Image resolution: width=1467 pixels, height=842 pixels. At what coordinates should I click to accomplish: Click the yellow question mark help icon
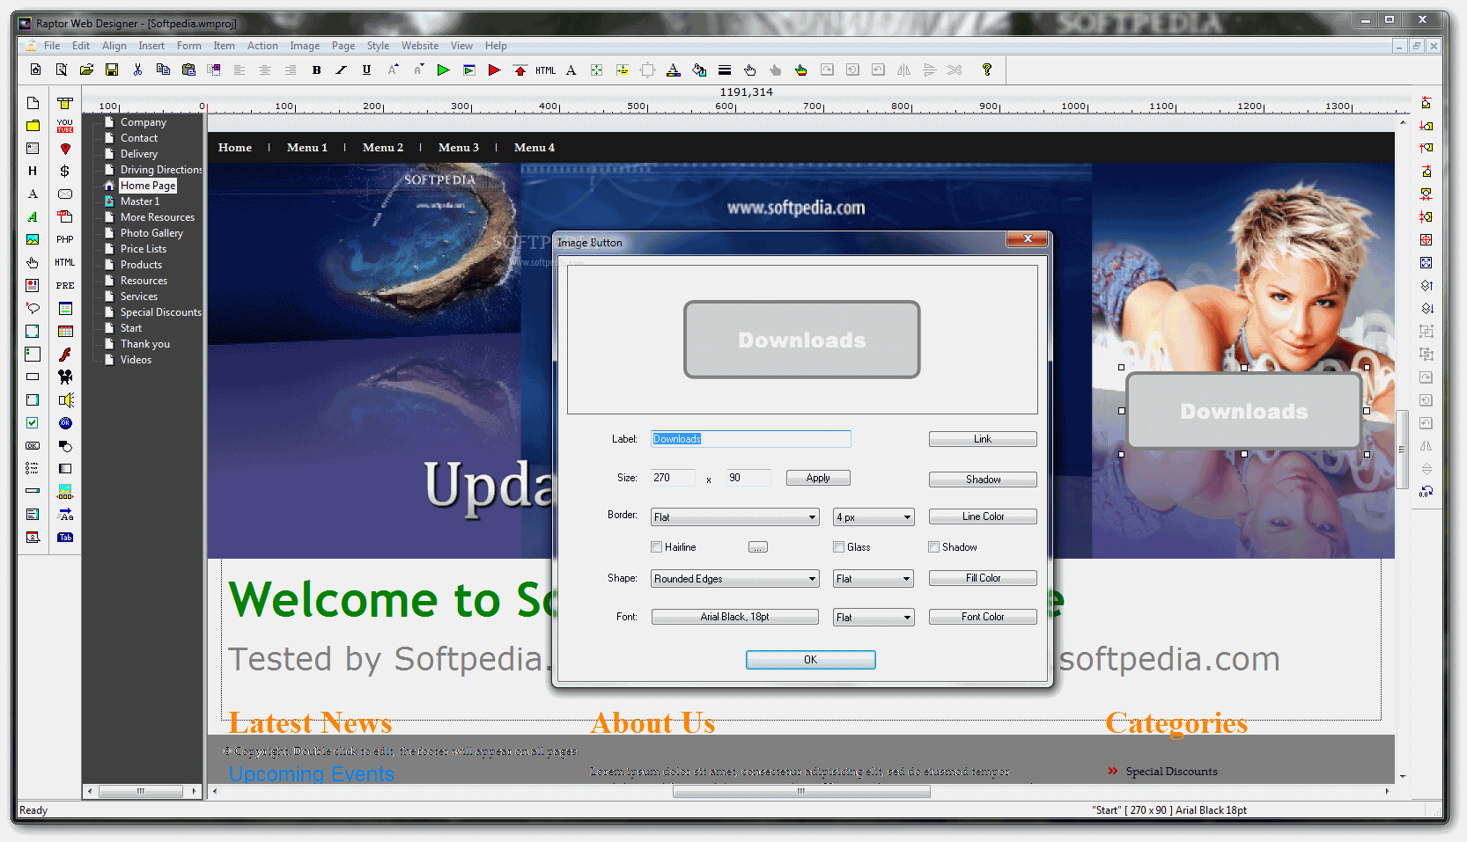coord(987,70)
